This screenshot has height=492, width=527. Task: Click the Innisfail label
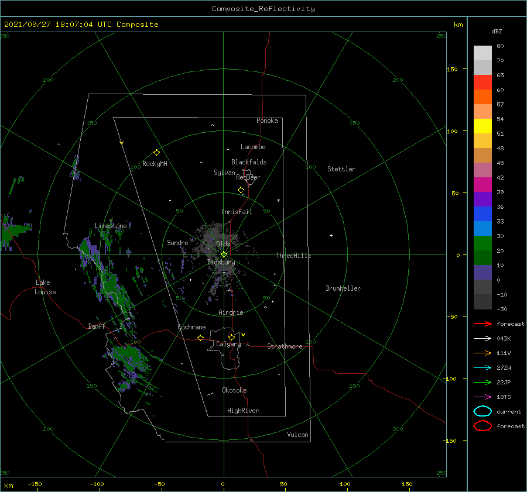pos(237,212)
